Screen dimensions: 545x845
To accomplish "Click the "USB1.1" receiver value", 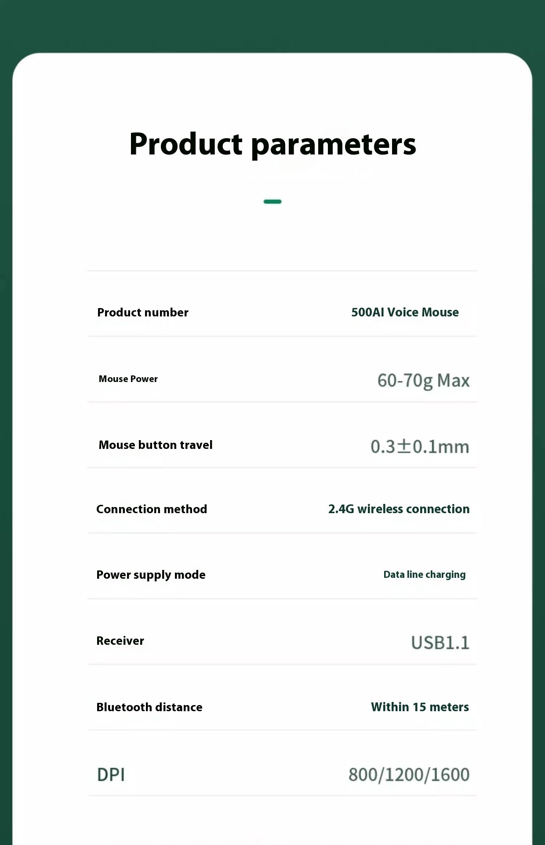I will click(x=440, y=643).
